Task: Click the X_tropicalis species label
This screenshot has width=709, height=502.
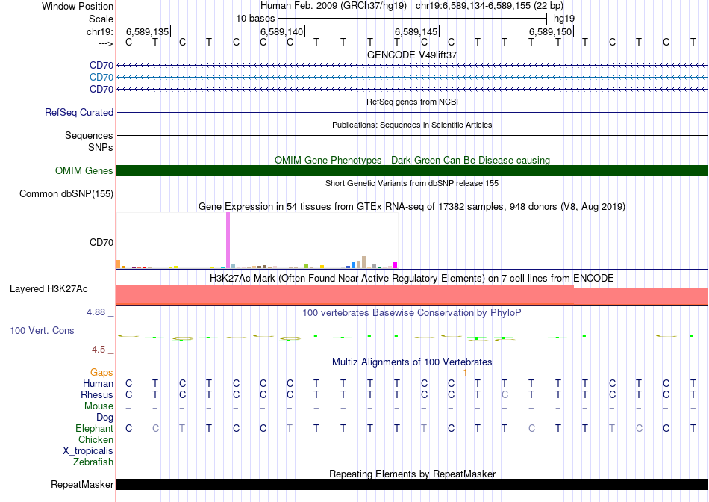Action: [x=88, y=450]
